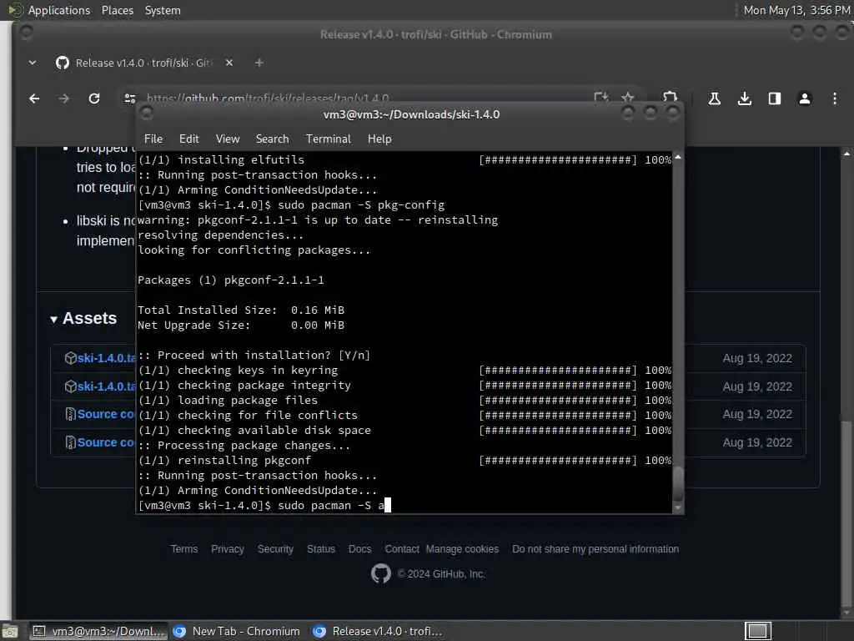Screen dimensions: 854x641
Task: Click terminal scrollbar down arrow
Action: [x=678, y=508]
